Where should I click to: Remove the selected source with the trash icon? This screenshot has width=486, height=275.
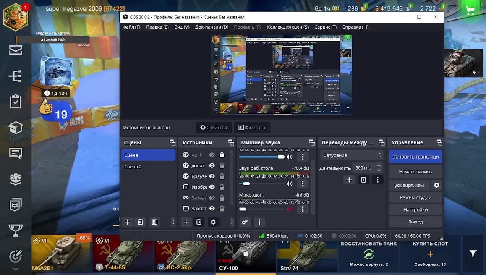click(x=199, y=222)
